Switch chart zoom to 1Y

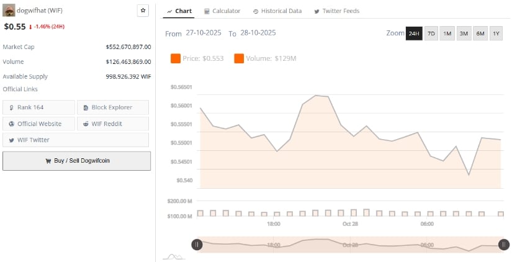(496, 34)
